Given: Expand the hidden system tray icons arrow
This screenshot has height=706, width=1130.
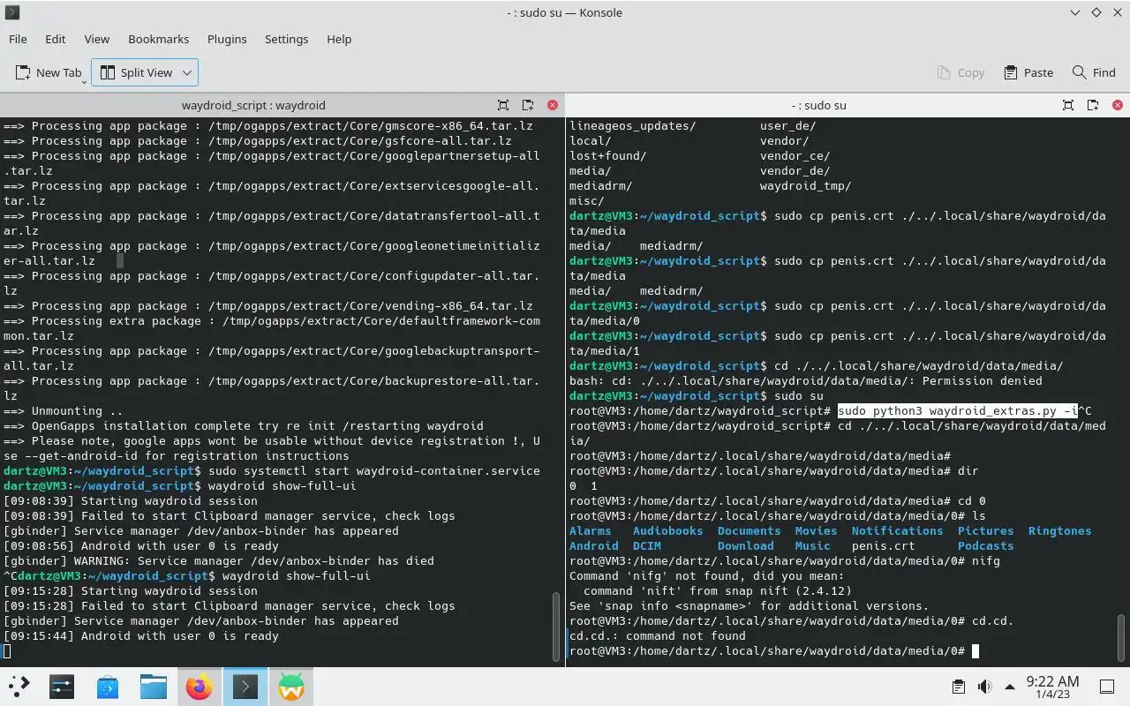Looking at the screenshot, I should 1009,687.
